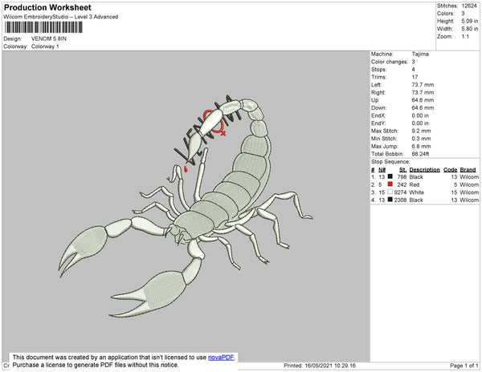Click the 'Red' description in stop 2
The height and width of the screenshot is (372, 482).
pos(415,184)
